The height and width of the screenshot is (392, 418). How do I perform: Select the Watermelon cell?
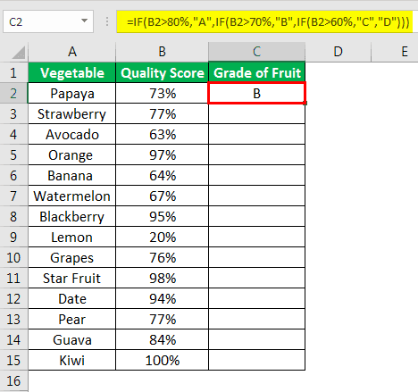(x=72, y=196)
